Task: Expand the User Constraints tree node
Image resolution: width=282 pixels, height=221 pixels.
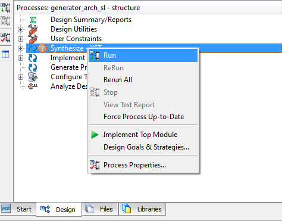Action: (x=20, y=39)
